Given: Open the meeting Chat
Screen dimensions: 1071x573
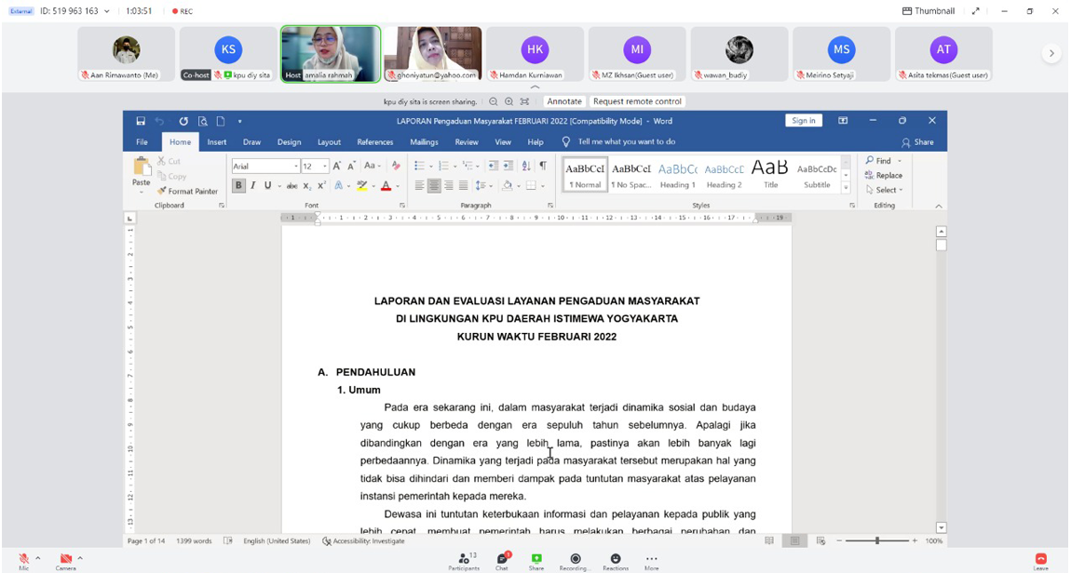Looking at the screenshot, I should pos(502,558).
